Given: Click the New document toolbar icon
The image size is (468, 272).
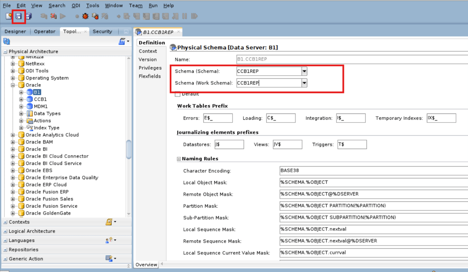Looking at the screenshot, I should pos(7,16).
